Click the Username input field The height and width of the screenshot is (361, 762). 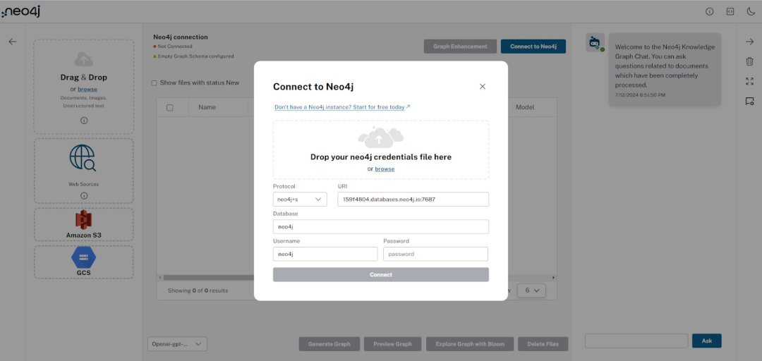tap(325, 254)
